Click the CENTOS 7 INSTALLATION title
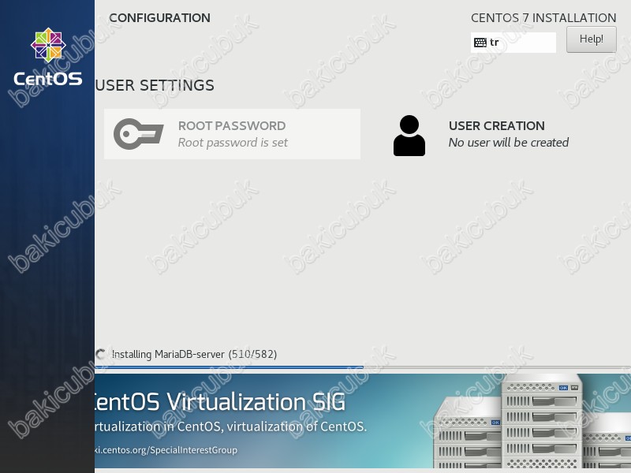Screen dimensions: 631x473 click(543, 17)
